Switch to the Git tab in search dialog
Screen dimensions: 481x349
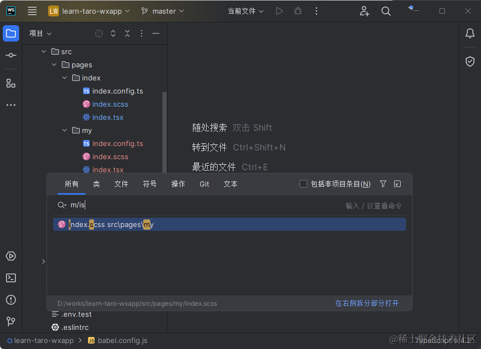(x=204, y=184)
